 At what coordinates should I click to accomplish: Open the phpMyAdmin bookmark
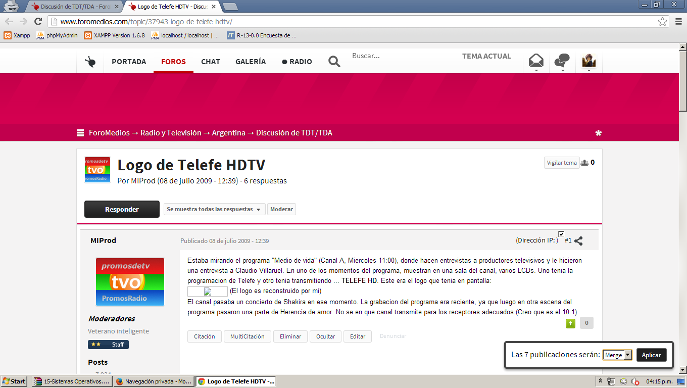point(57,35)
